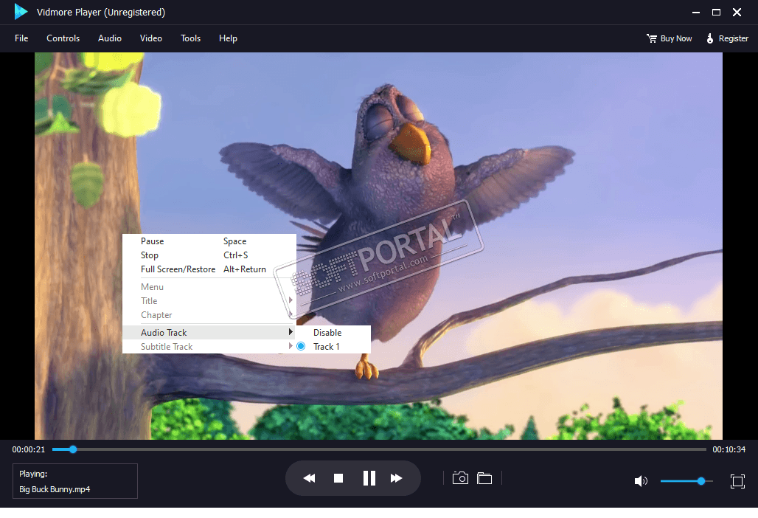This screenshot has height=518, width=758.
Task: Open the Tools menu
Action: 190,38
